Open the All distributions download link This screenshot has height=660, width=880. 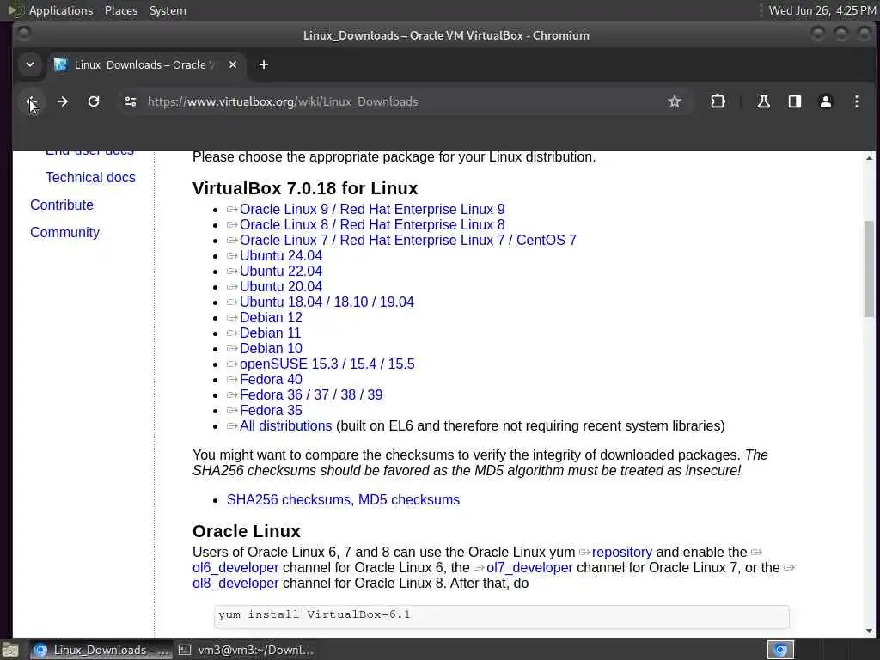pyautogui.click(x=285, y=426)
